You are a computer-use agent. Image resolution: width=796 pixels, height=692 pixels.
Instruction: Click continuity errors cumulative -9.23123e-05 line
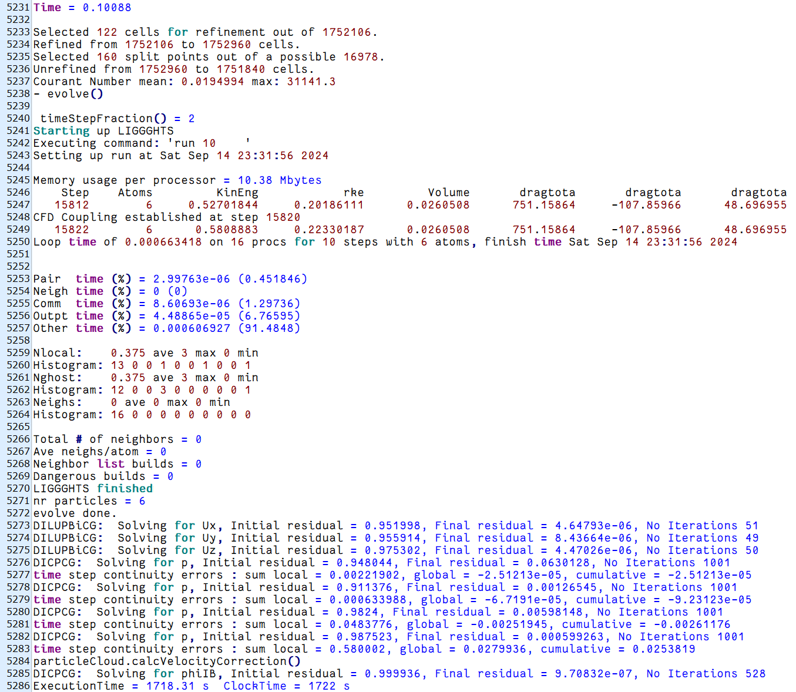point(392,600)
